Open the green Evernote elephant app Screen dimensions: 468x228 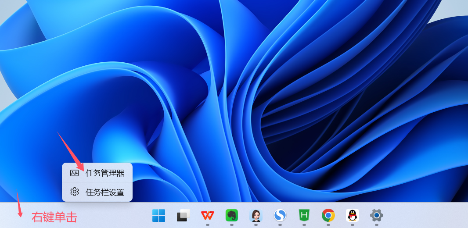click(231, 215)
